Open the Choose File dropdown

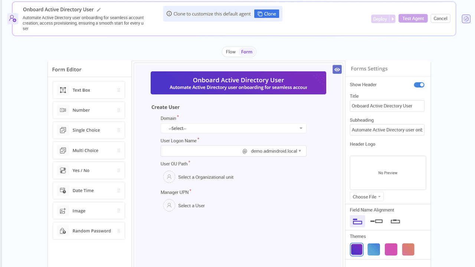(366, 197)
